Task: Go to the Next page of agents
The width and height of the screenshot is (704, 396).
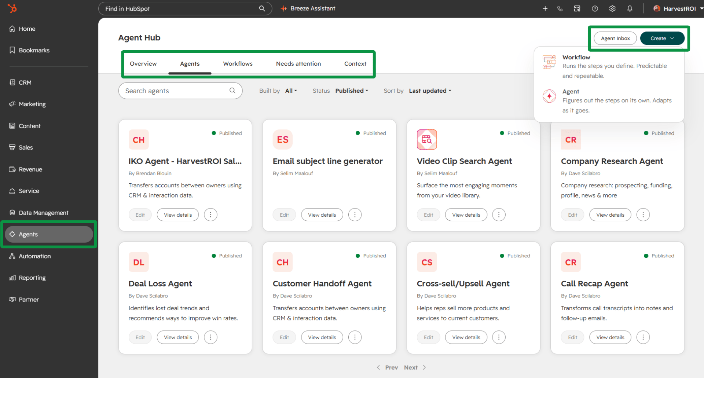Action: coord(415,367)
